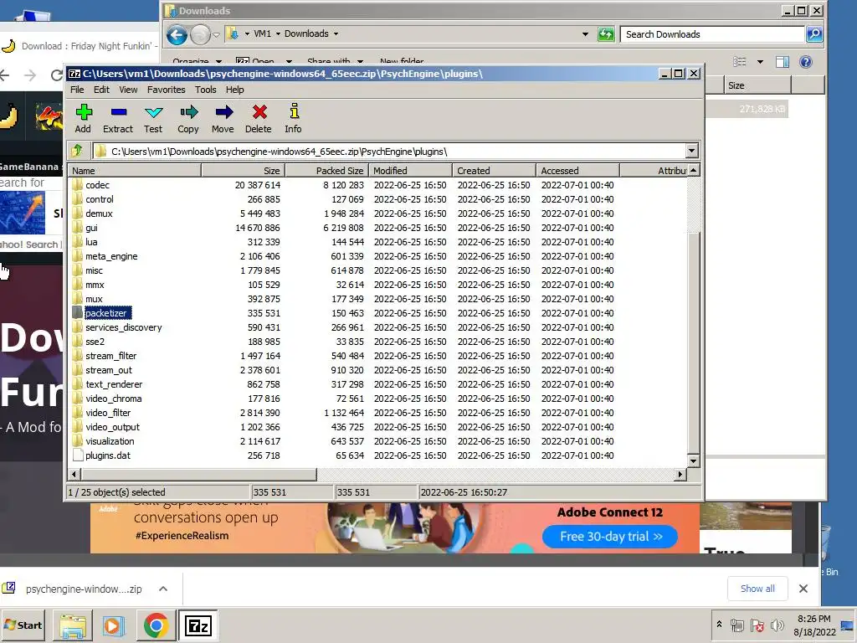Image resolution: width=857 pixels, height=643 pixels.
Task: Open Explorer help question mark icon
Action: [806, 62]
